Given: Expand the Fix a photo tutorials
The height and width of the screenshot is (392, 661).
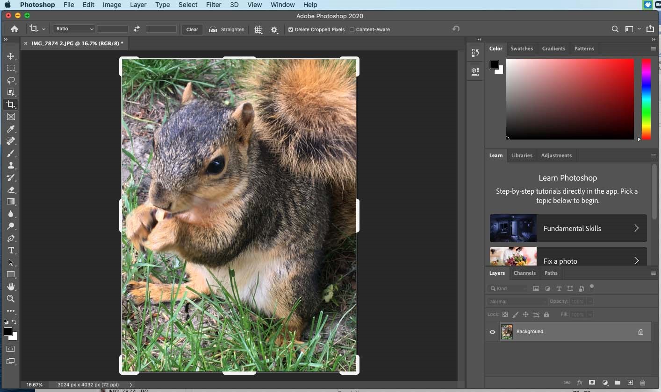Looking at the screenshot, I should coord(568,257).
